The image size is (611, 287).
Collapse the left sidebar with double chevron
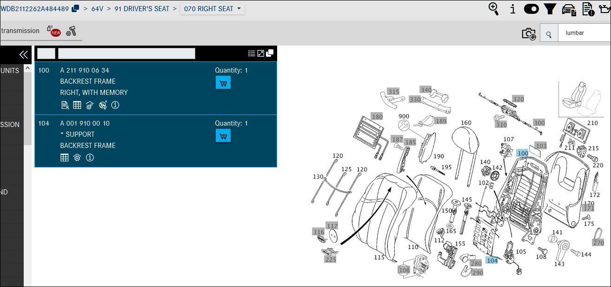tap(23, 55)
